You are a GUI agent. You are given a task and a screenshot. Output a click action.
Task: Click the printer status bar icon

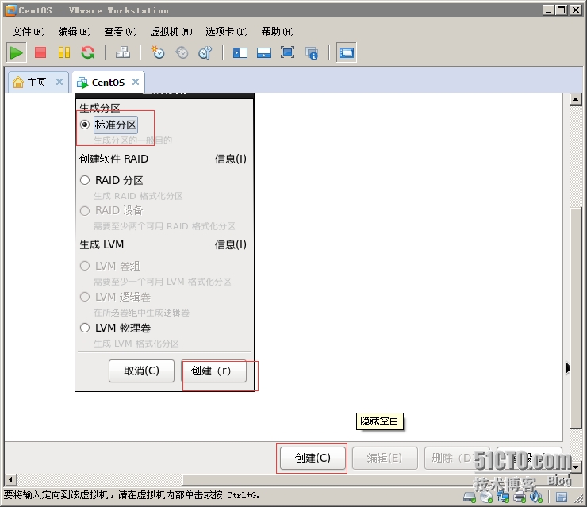click(520, 497)
